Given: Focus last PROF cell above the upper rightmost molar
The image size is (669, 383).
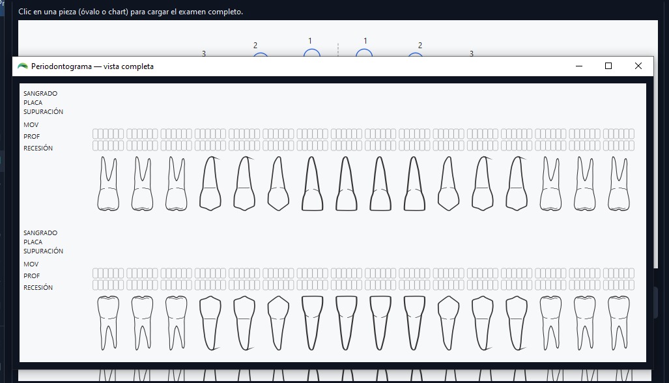Looking at the screenshot, I should pyautogui.click(x=631, y=134).
